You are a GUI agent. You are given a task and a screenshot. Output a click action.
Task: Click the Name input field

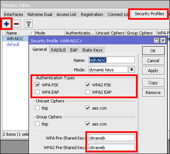(112, 60)
